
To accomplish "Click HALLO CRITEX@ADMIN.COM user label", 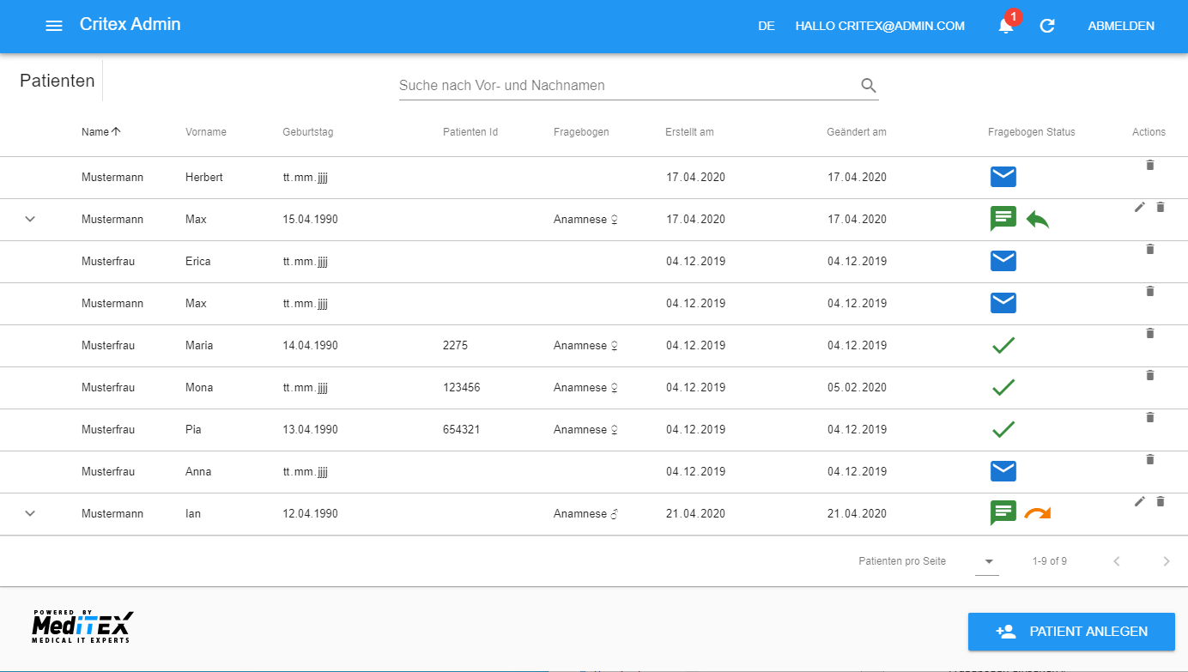I will click(880, 26).
